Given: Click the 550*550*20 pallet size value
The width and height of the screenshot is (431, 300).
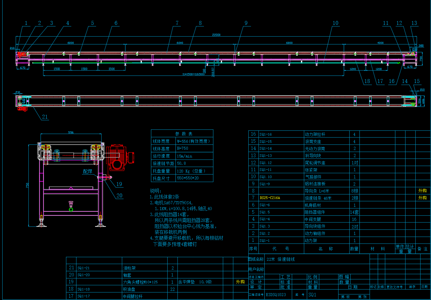Looking at the screenshot, I should click(x=188, y=178).
